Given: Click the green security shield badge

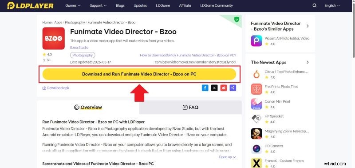Looking at the screenshot, I should click(x=237, y=20).
